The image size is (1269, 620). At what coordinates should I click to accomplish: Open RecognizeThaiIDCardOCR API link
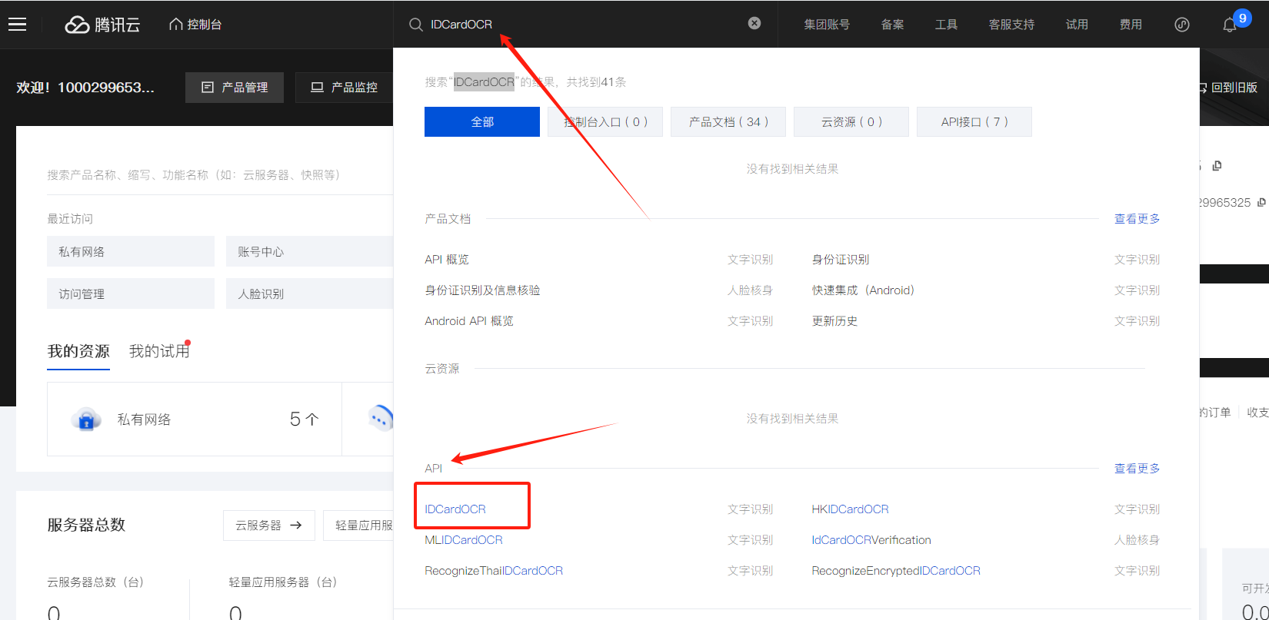pos(494,571)
